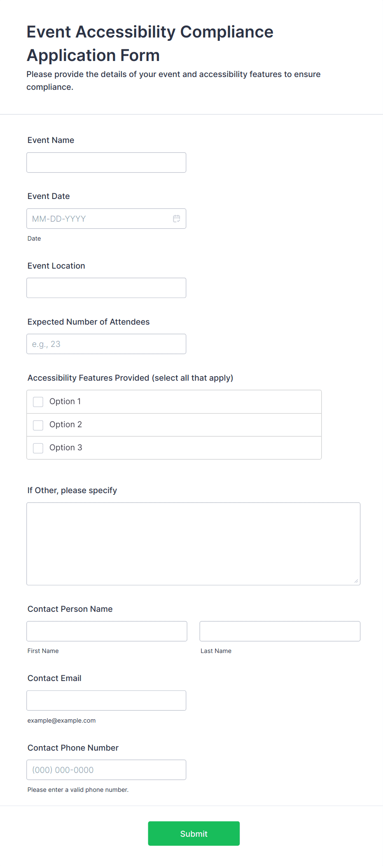Open the Event Date calendar picker icon
The width and height of the screenshot is (383, 866).
coord(176,219)
